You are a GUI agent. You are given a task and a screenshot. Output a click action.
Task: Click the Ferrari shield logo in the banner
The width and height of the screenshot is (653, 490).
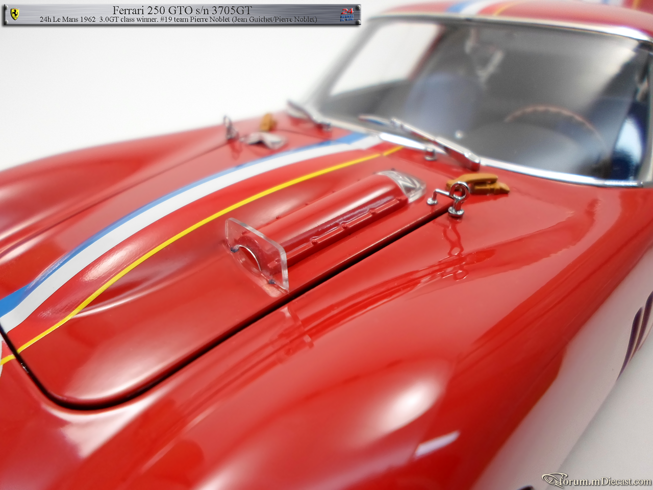[x=14, y=14]
